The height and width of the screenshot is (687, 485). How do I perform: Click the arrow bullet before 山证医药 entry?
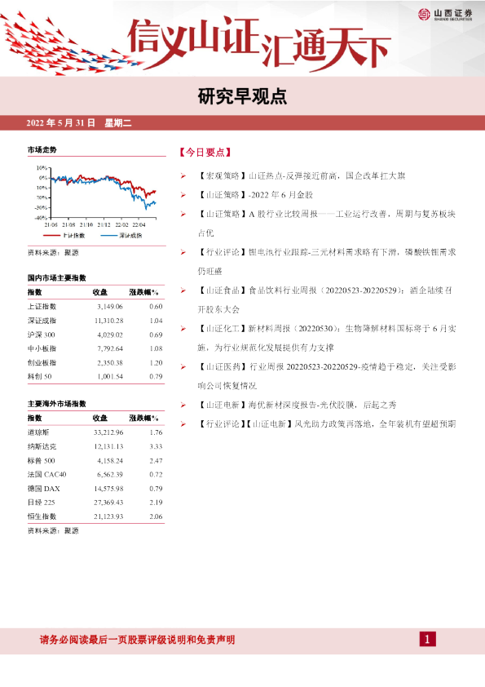tap(183, 366)
